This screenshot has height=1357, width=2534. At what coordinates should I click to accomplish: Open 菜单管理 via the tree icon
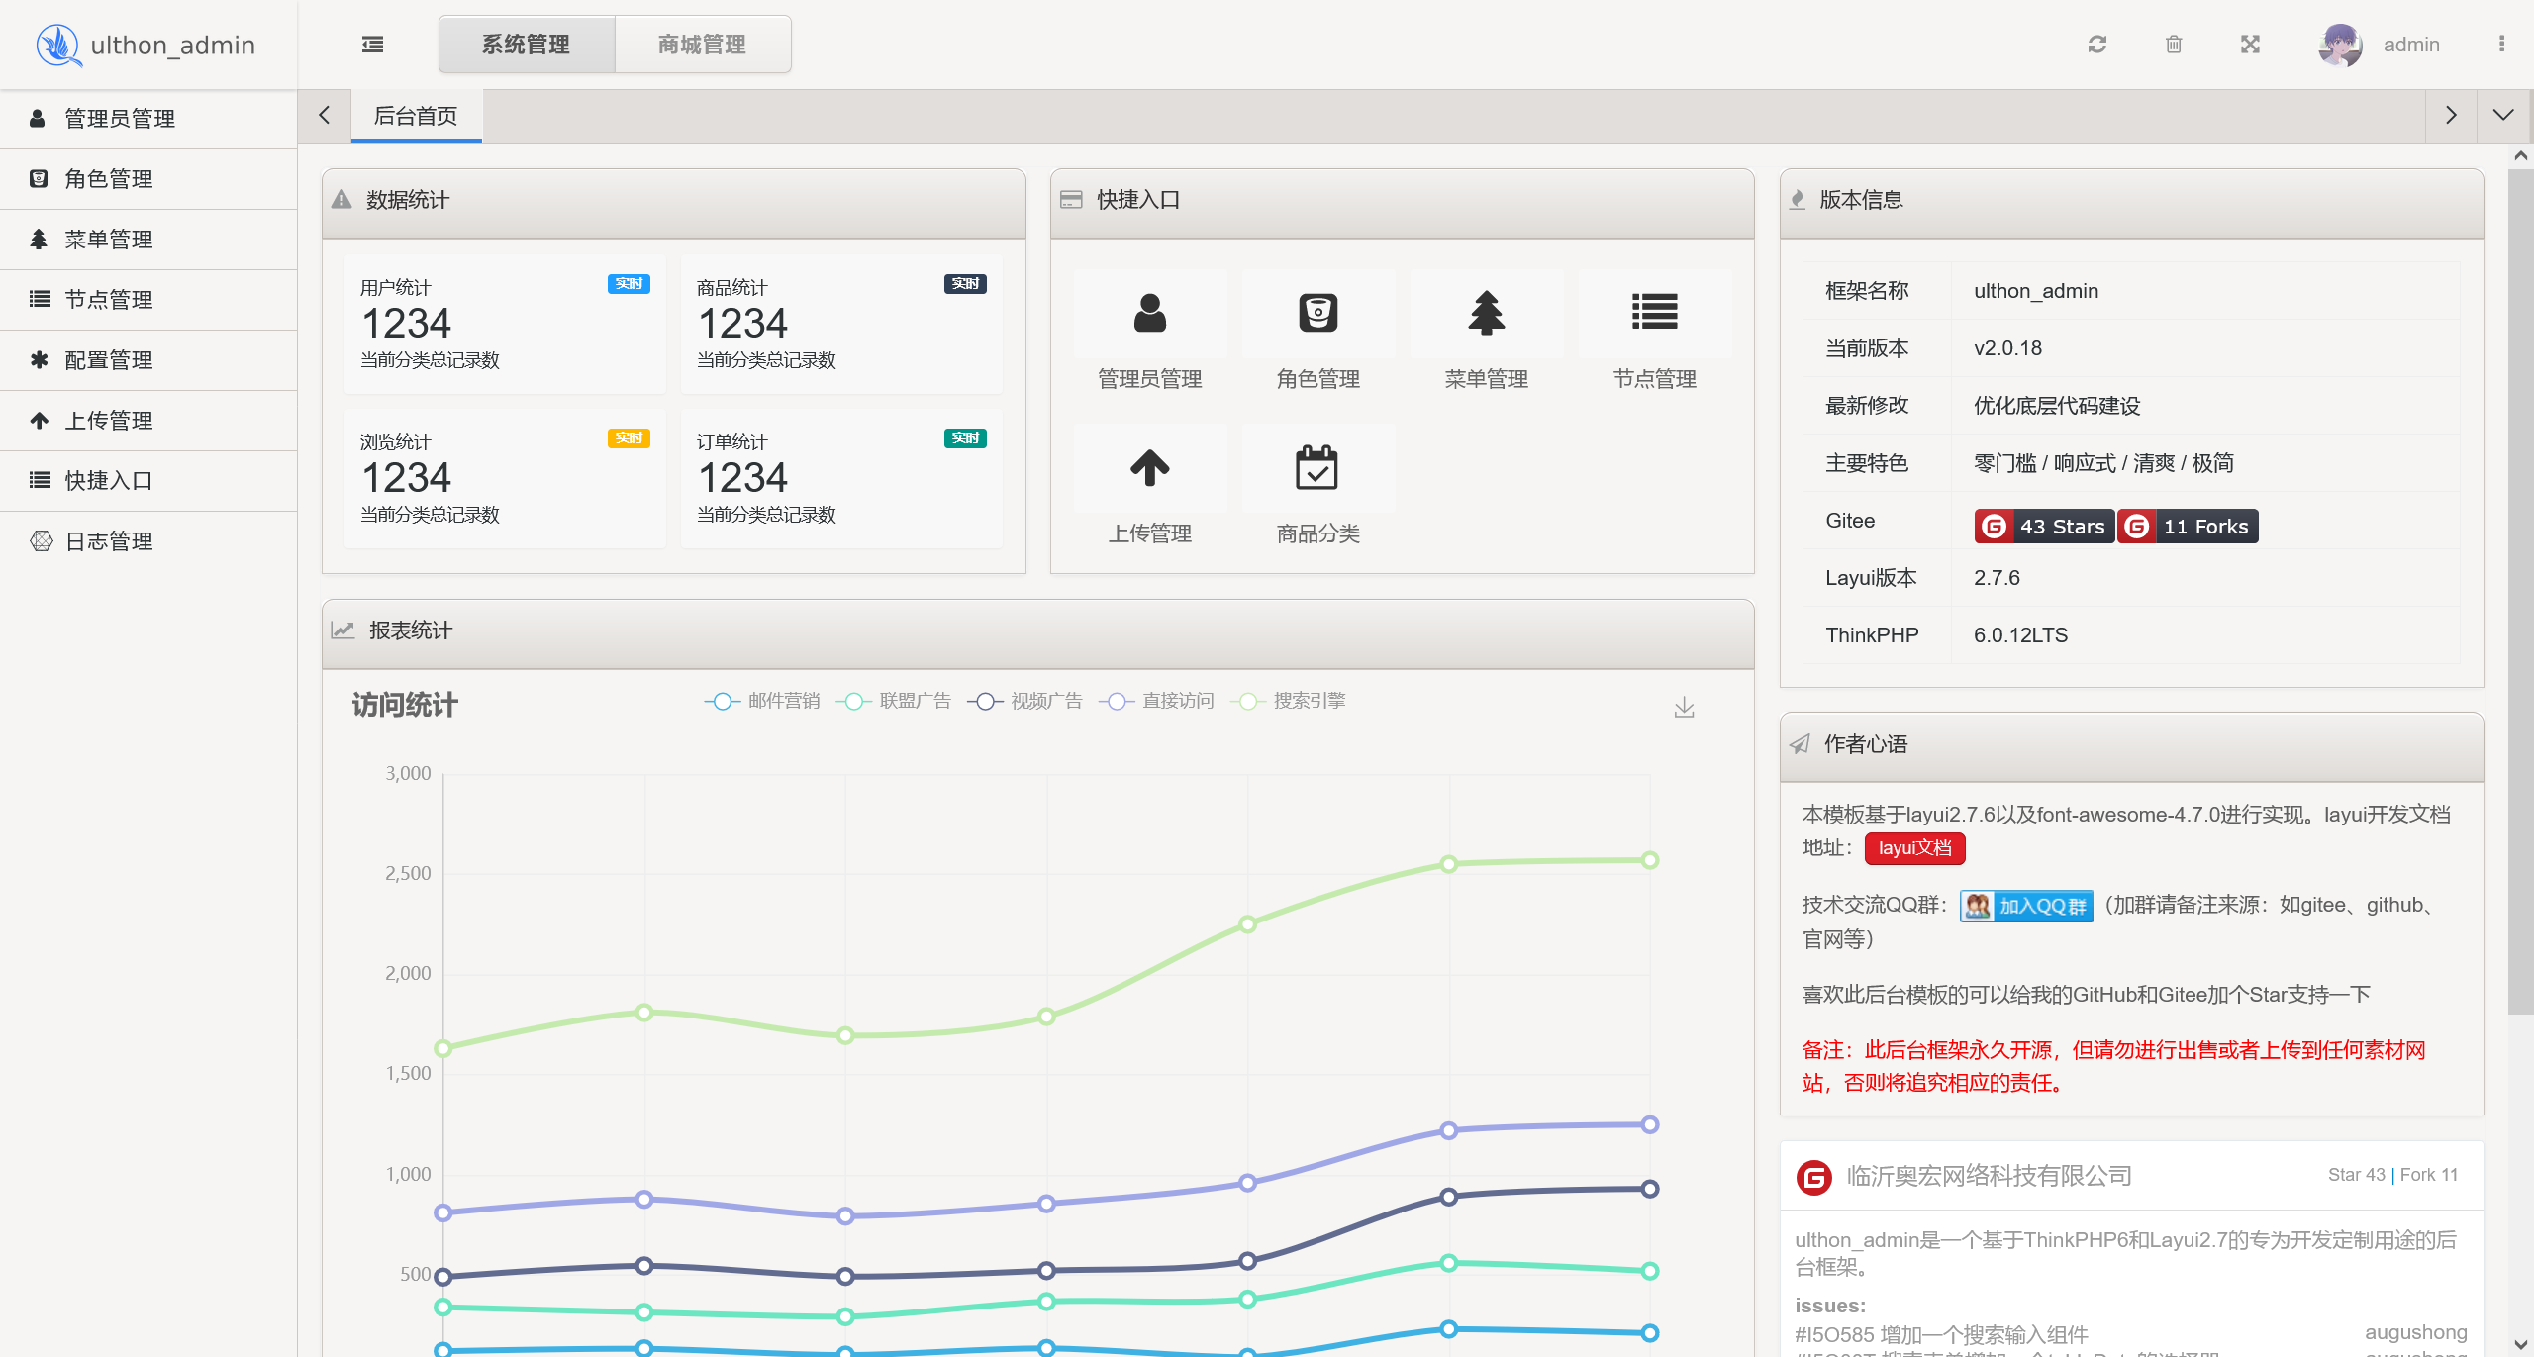coord(1486,315)
